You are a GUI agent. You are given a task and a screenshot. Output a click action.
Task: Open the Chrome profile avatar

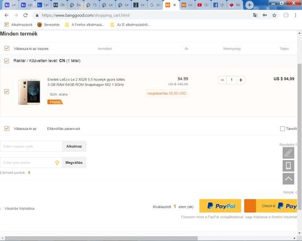286,15
